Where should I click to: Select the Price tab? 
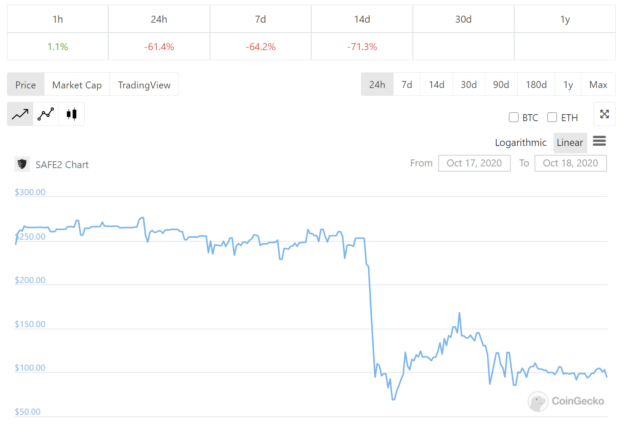(x=25, y=85)
